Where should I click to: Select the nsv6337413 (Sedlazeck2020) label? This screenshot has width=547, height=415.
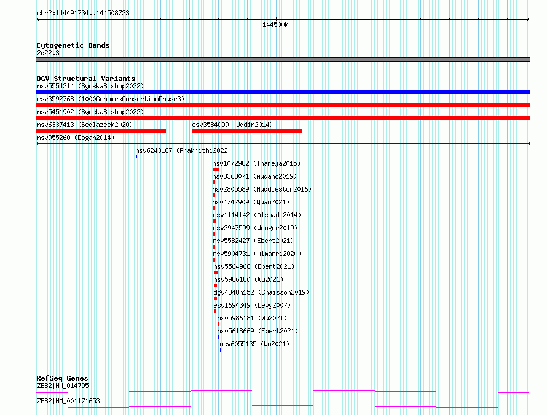pos(85,125)
